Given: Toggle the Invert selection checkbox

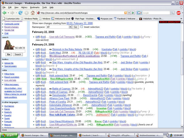Looking at the screenshot, I should click(x=82, y=27).
